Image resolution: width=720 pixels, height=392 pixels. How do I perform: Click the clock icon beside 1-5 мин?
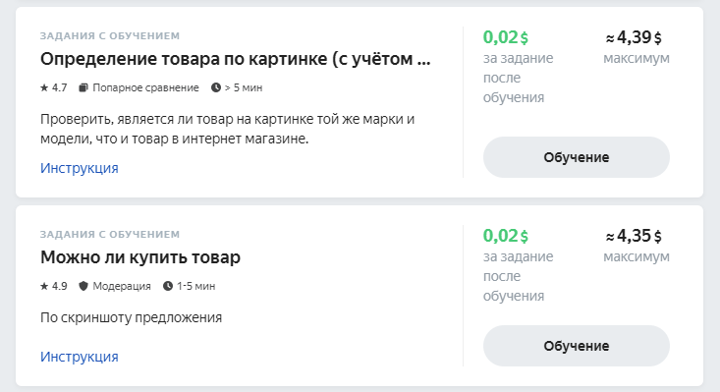pos(168,286)
